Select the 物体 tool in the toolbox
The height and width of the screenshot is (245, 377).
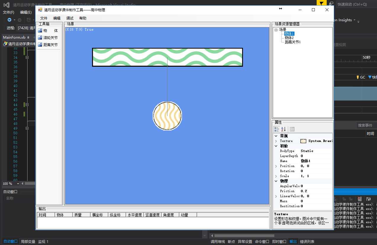coord(48,30)
